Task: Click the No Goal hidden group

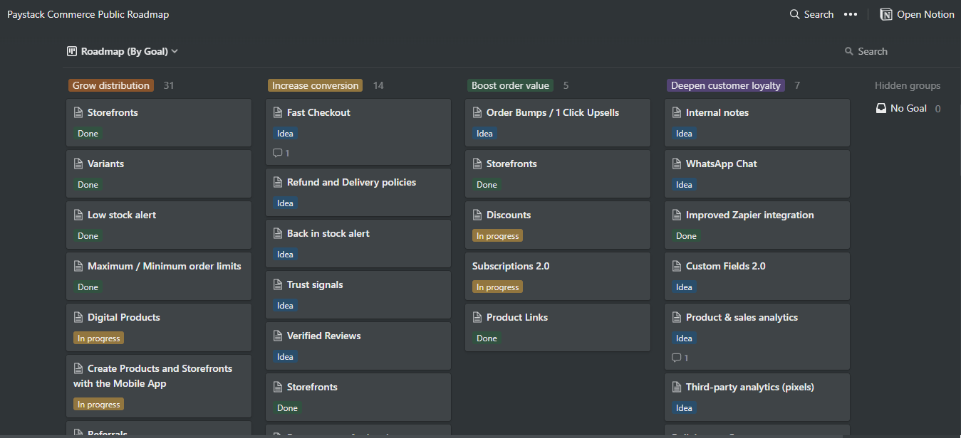Action: (908, 108)
